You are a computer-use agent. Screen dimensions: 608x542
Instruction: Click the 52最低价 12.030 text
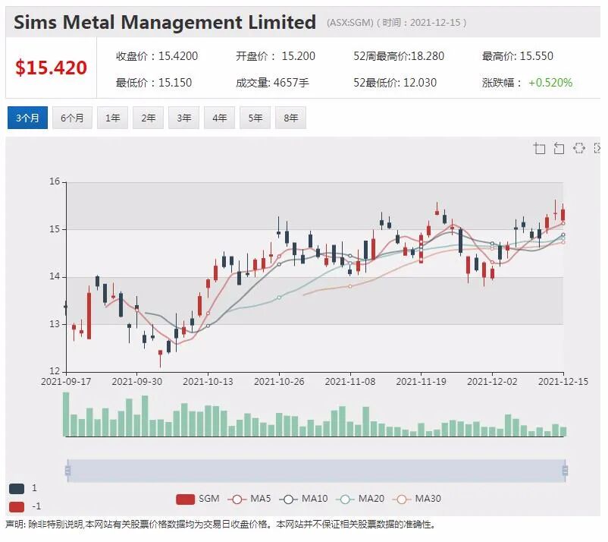(x=395, y=83)
